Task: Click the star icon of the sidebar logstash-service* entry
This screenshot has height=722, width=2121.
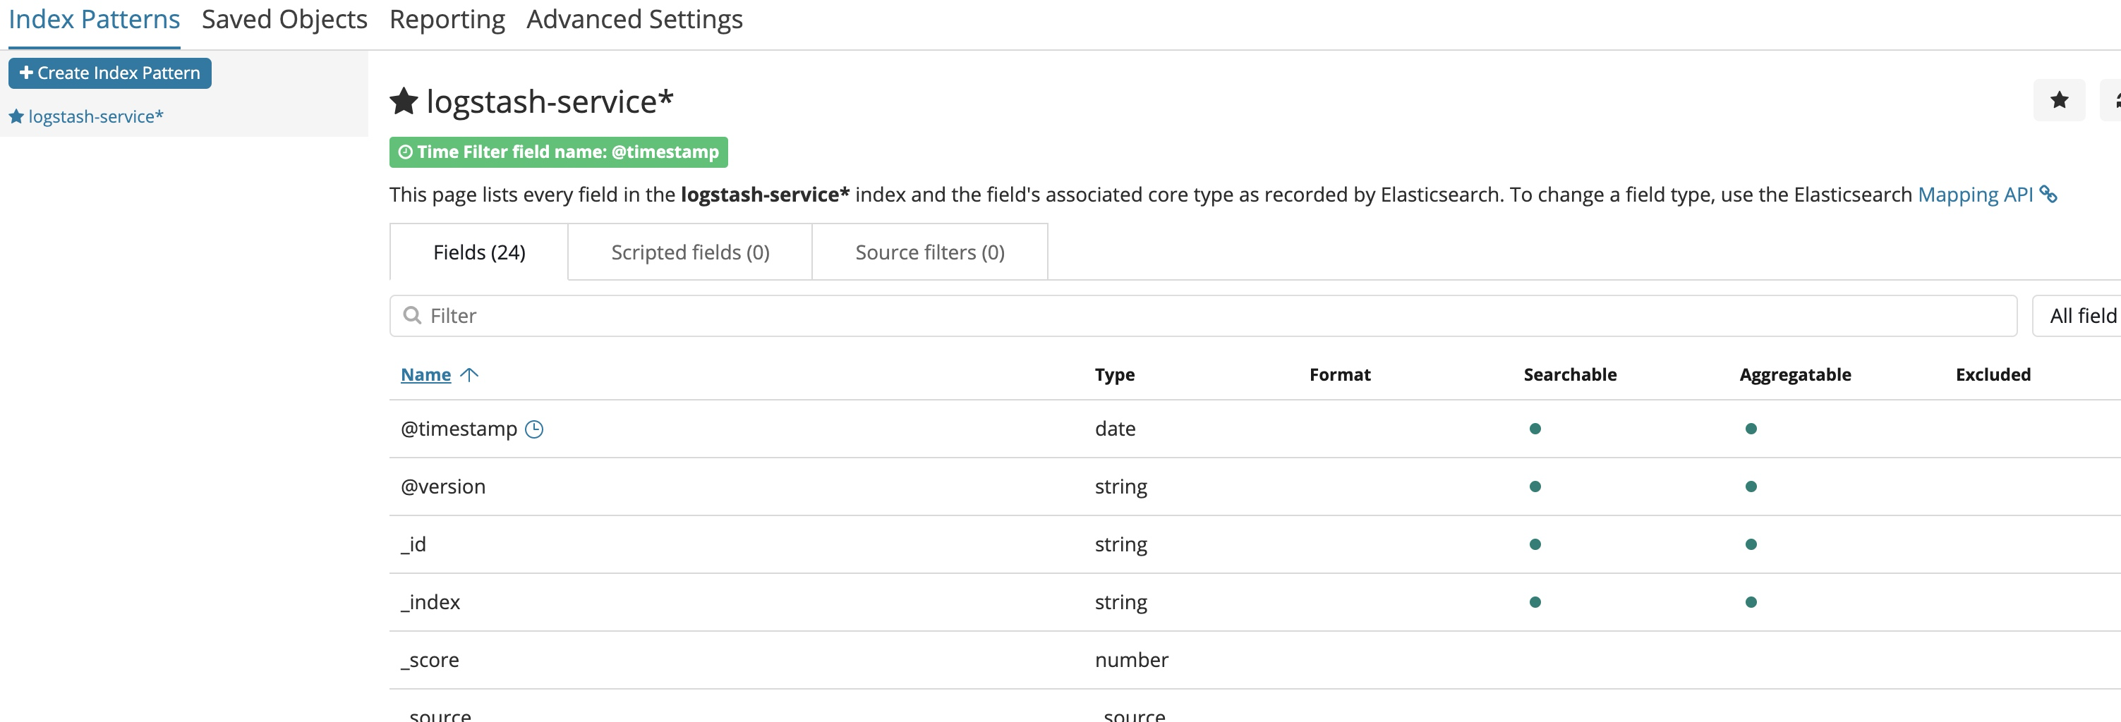Action: [16, 117]
